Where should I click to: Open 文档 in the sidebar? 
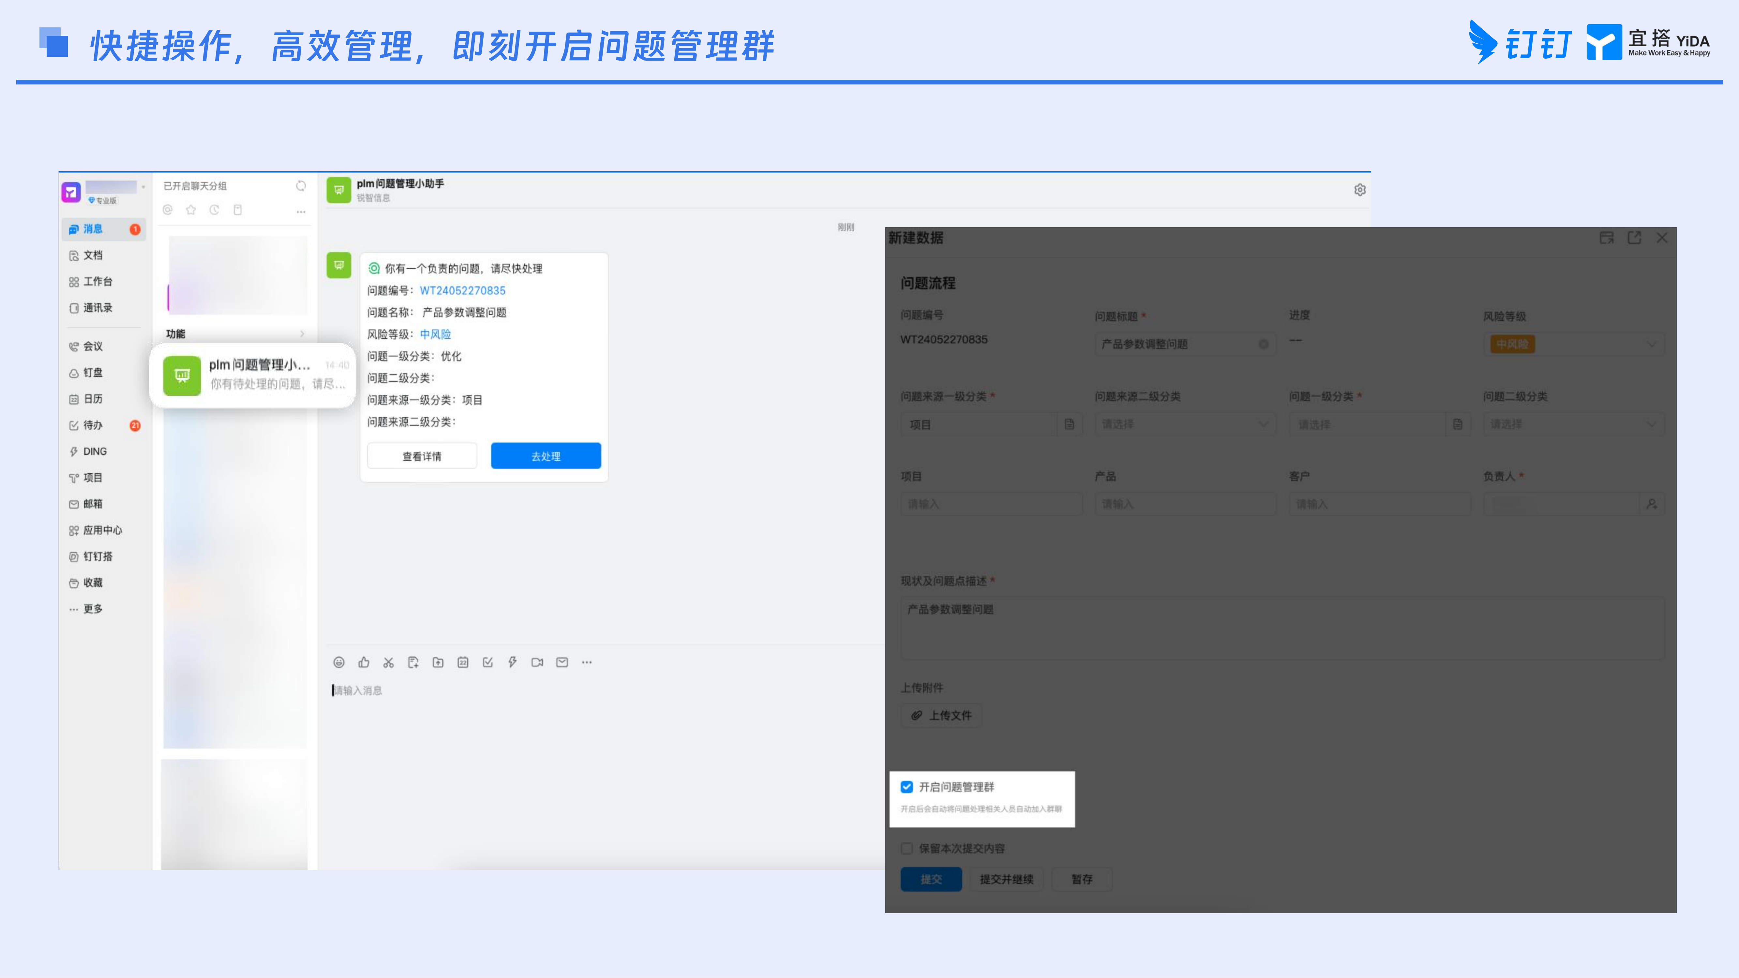pos(86,255)
